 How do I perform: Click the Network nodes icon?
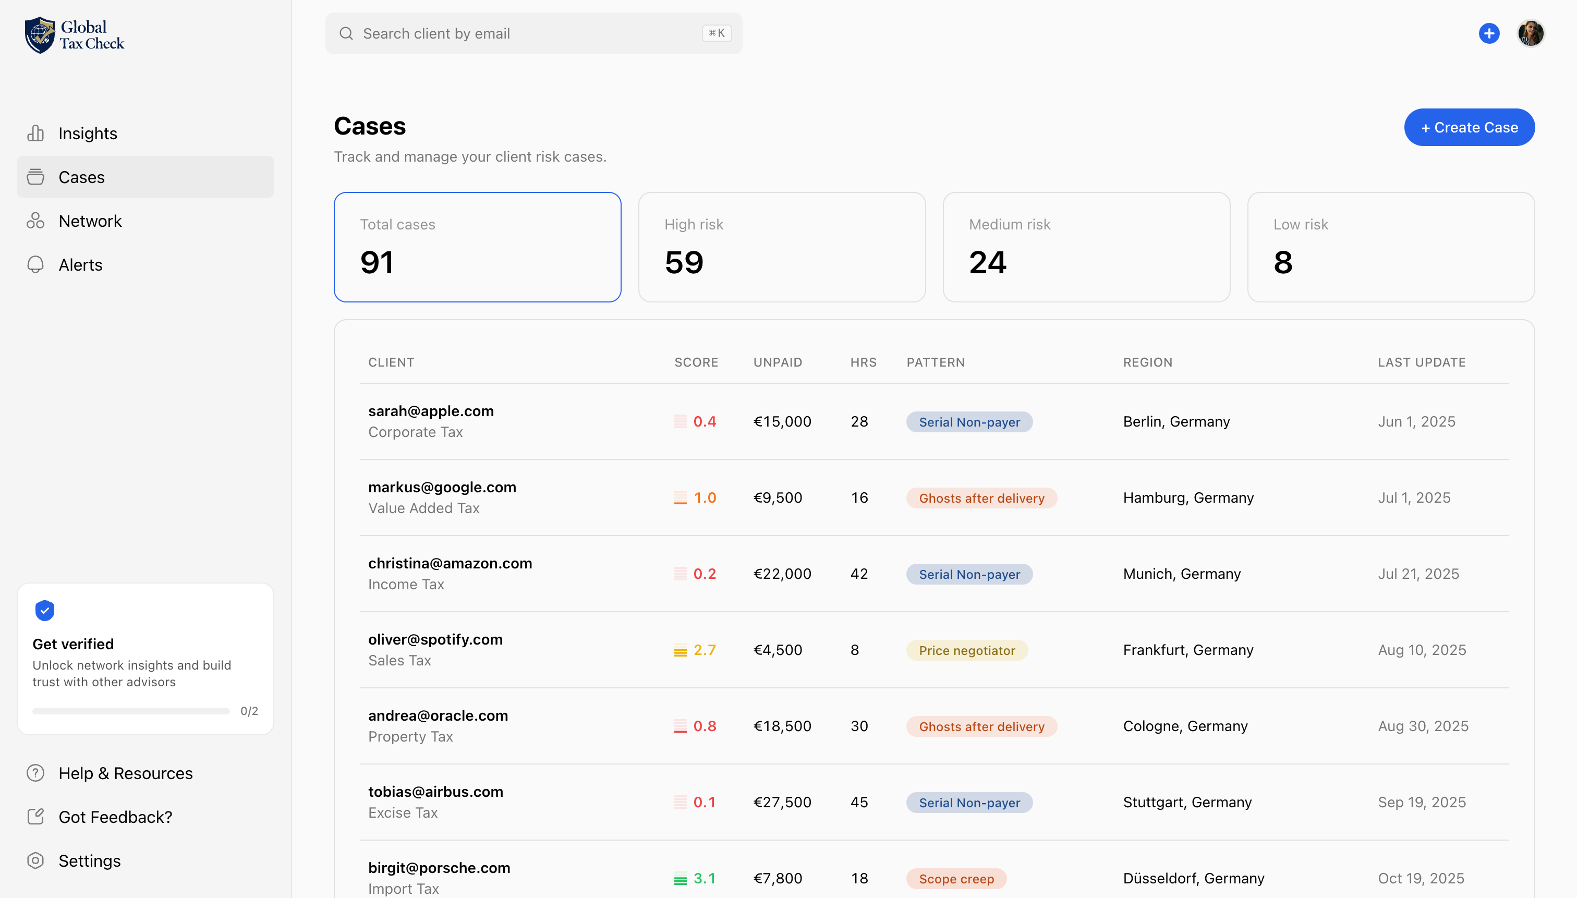[x=36, y=221]
